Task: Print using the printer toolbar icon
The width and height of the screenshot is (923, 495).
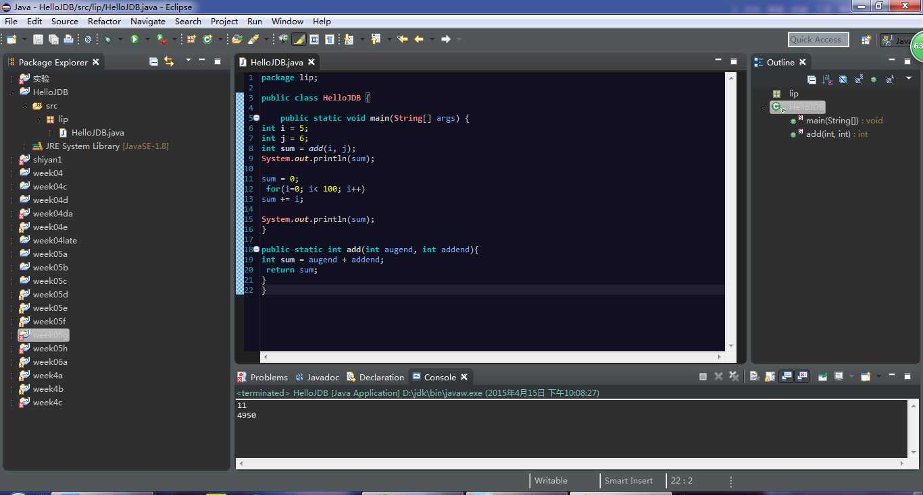Action: click(x=68, y=39)
